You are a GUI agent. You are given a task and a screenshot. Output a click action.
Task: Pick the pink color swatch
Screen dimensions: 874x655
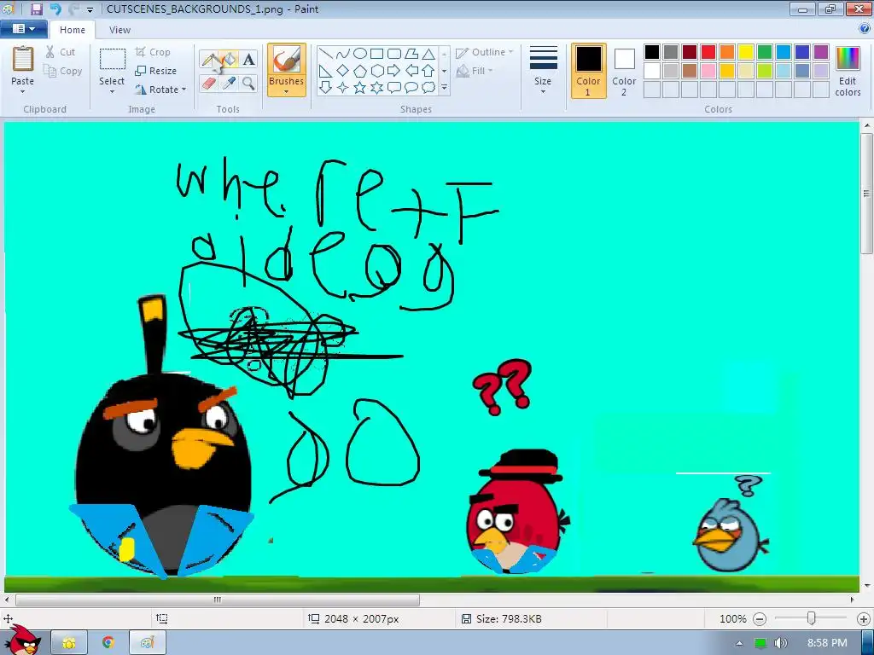(708, 71)
